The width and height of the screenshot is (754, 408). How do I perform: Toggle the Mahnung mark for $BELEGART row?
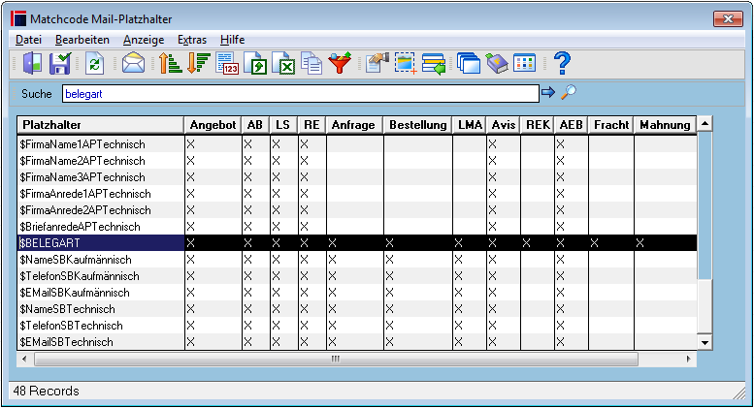coord(639,243)
